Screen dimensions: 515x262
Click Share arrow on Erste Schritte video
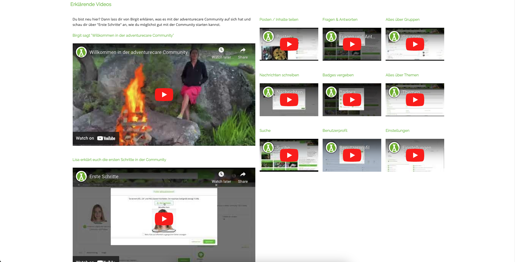point(243,174)
